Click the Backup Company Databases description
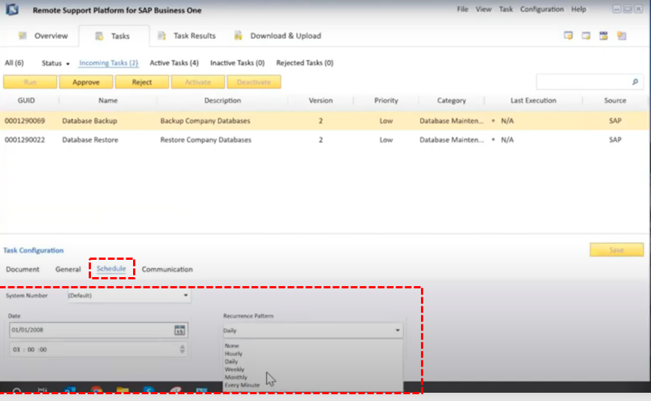 pyautogui.click(x=205, y=121)
